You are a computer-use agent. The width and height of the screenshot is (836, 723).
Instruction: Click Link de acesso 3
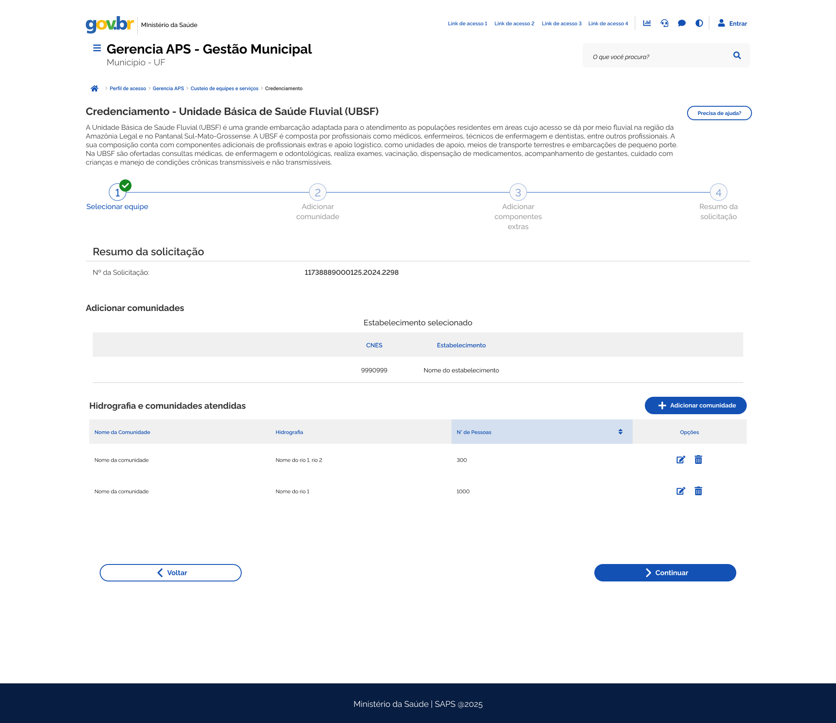pos(562,24)
